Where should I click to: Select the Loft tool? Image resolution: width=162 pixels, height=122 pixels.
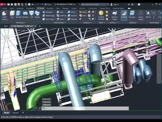pos(31,14)
